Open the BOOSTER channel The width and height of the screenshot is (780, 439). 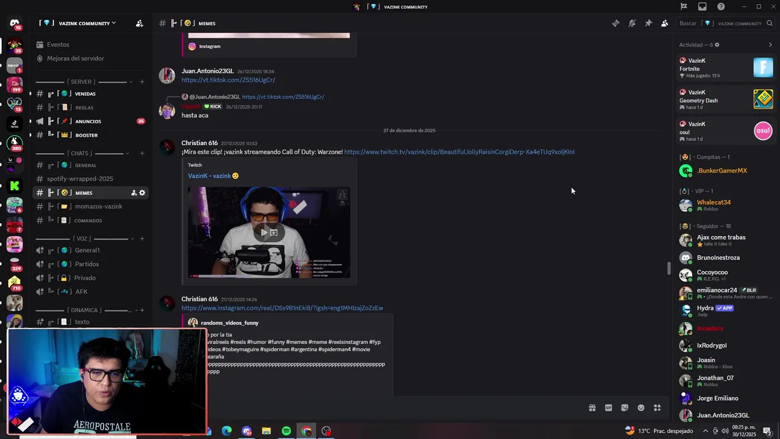tap(90, 135)
